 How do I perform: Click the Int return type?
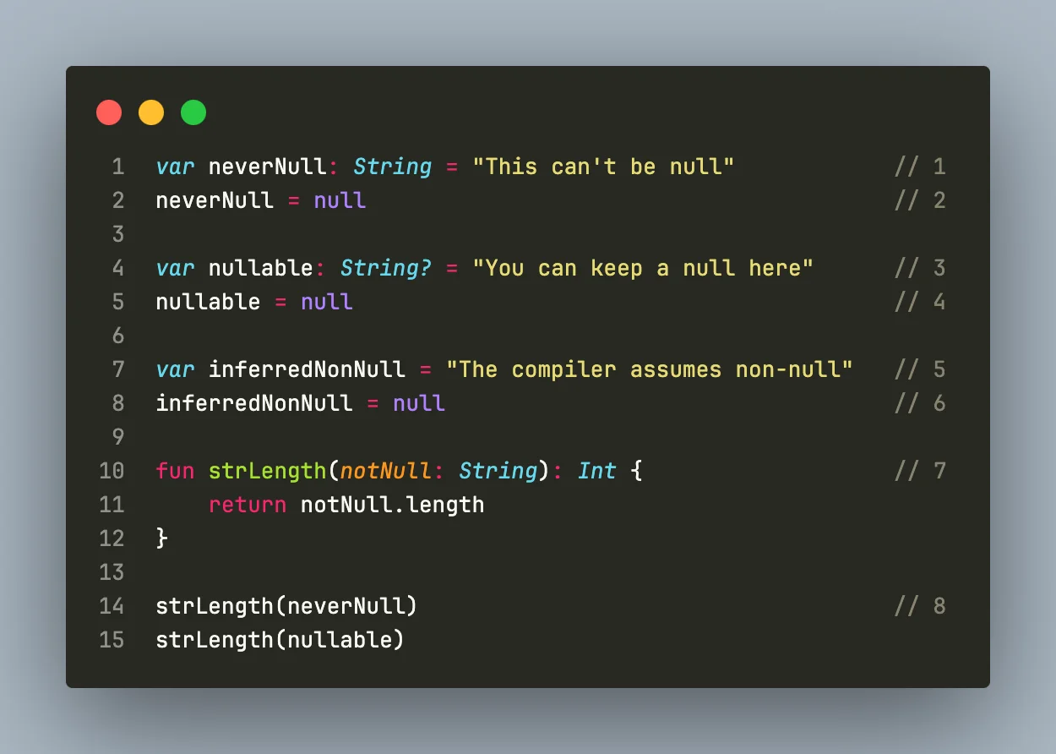click(x=596, y=471)
